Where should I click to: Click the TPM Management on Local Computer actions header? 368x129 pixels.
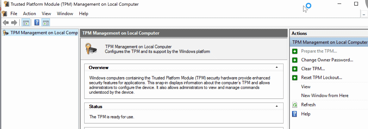pyautogui.click(x=329, y=42)
